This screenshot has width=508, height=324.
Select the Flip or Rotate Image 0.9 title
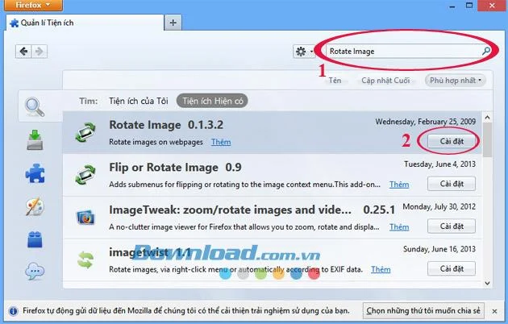click(x=175, y=168)
